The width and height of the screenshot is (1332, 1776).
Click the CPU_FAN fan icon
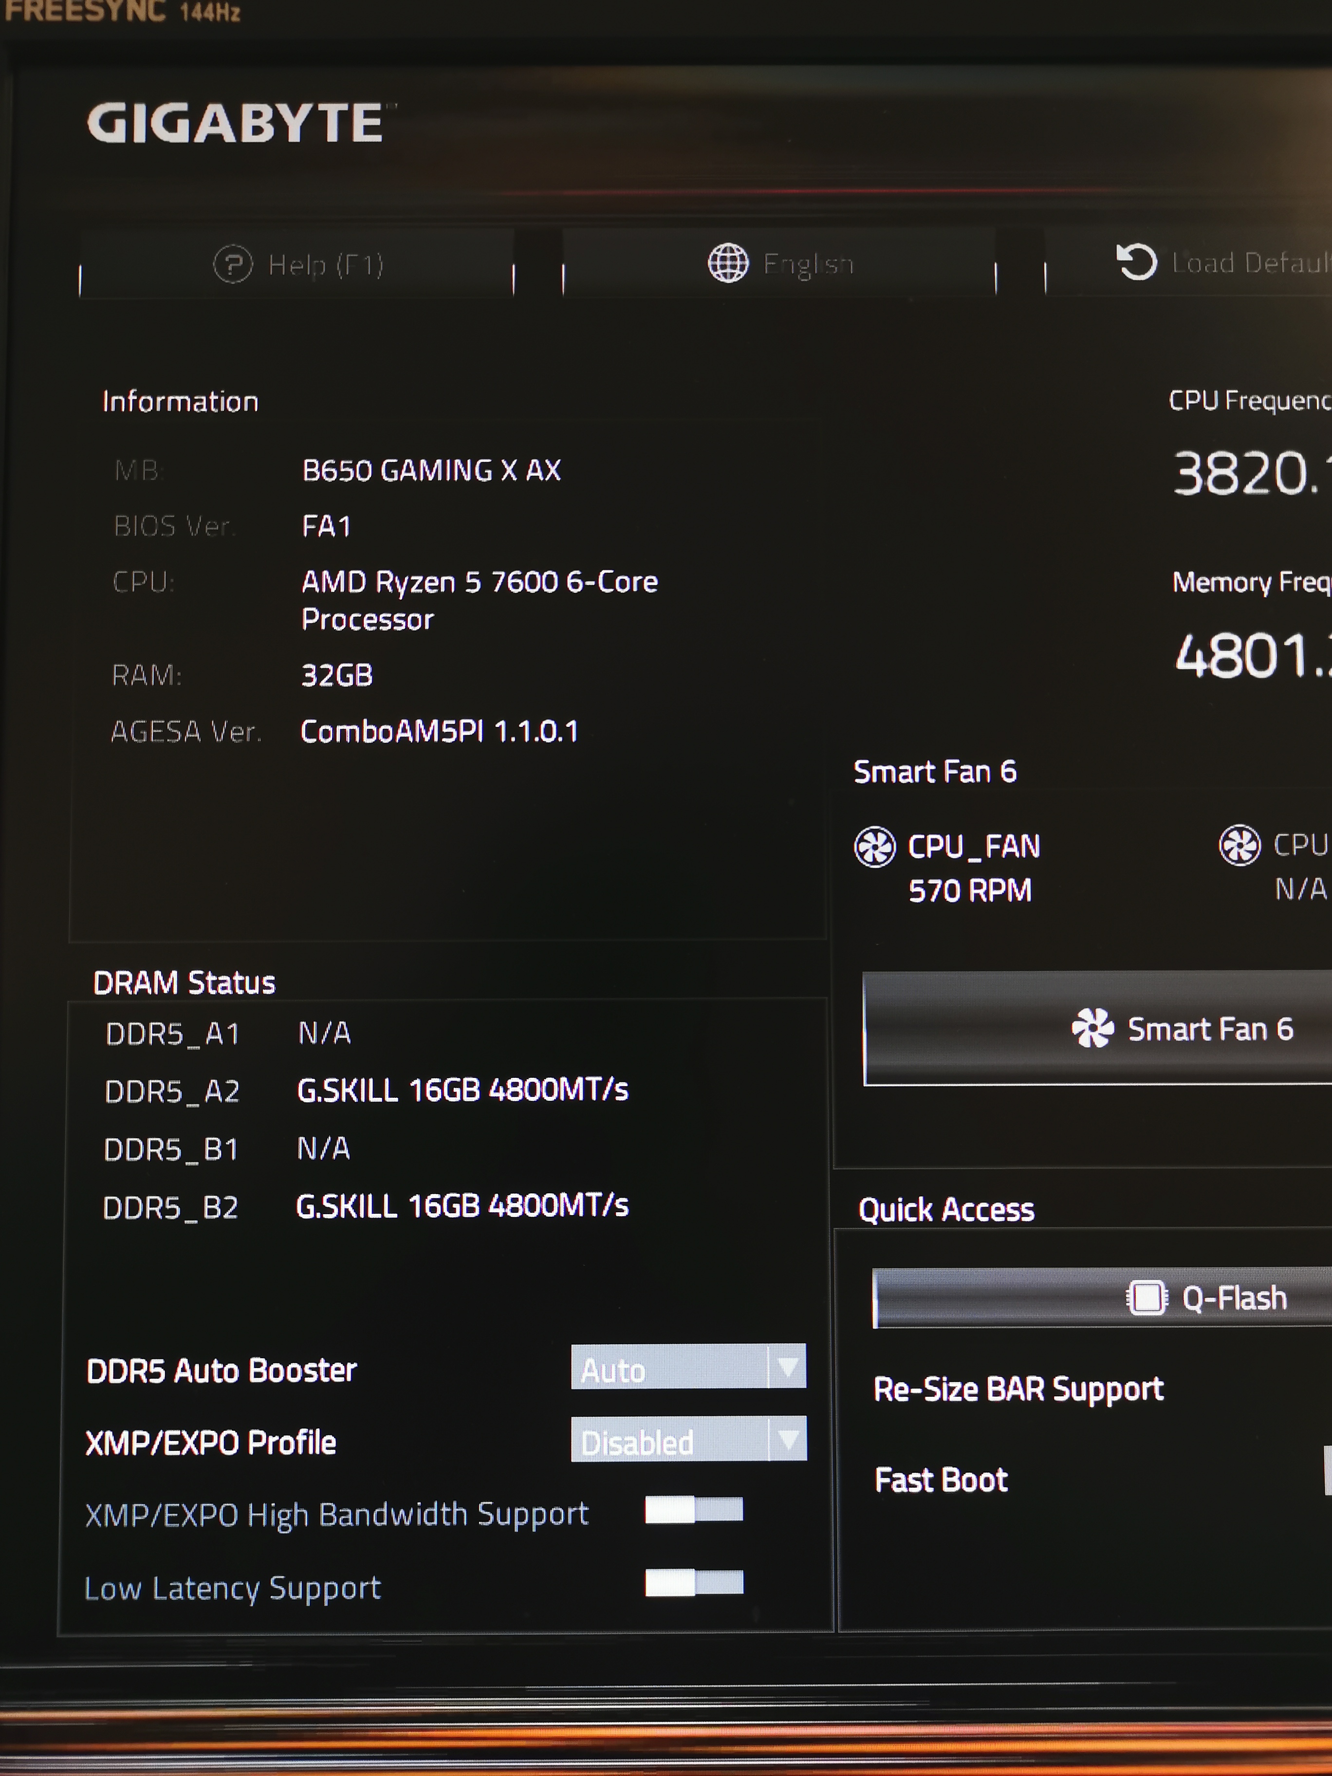874,846
